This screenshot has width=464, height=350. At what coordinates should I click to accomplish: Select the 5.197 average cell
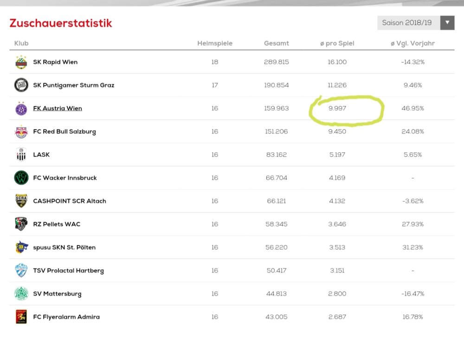pos(337,155)
